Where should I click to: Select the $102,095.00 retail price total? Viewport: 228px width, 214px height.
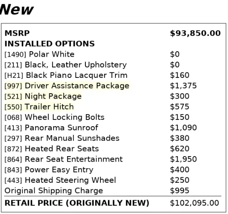195,203
